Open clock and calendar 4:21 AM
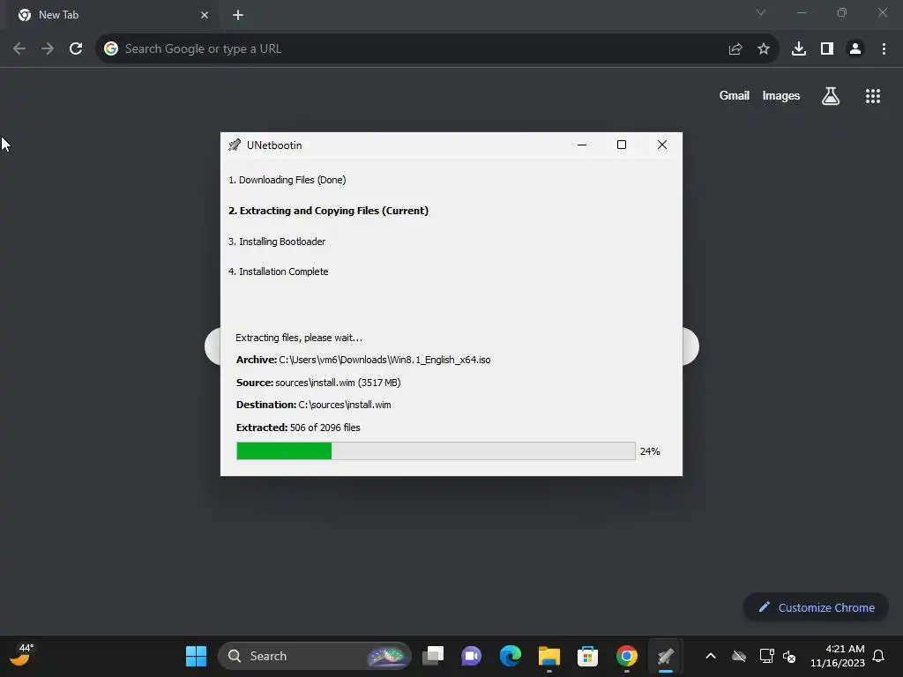The height and width of the screenshot is (677, 903). click(838, 656)
